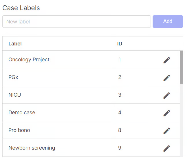Edit the Oncology Project label

(x=166, y=60)
